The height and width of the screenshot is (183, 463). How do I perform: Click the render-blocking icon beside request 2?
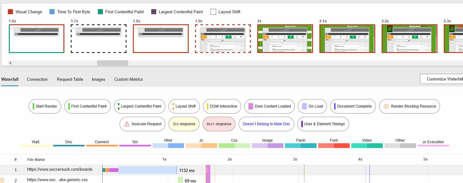pos(2,180)
